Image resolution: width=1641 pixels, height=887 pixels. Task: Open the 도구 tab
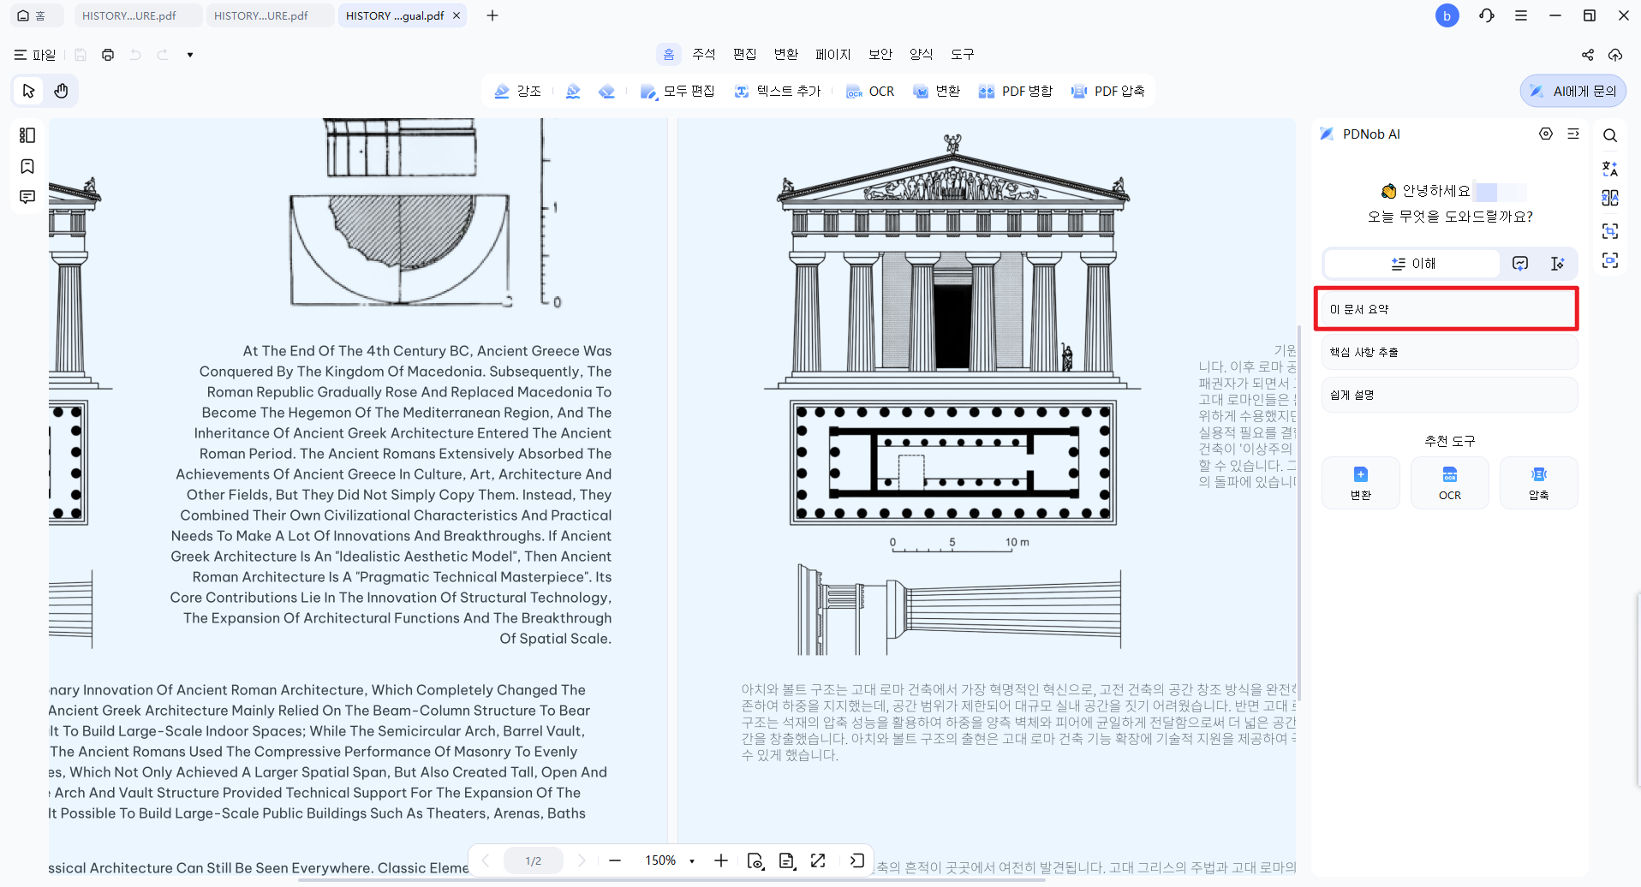point(963,54)
